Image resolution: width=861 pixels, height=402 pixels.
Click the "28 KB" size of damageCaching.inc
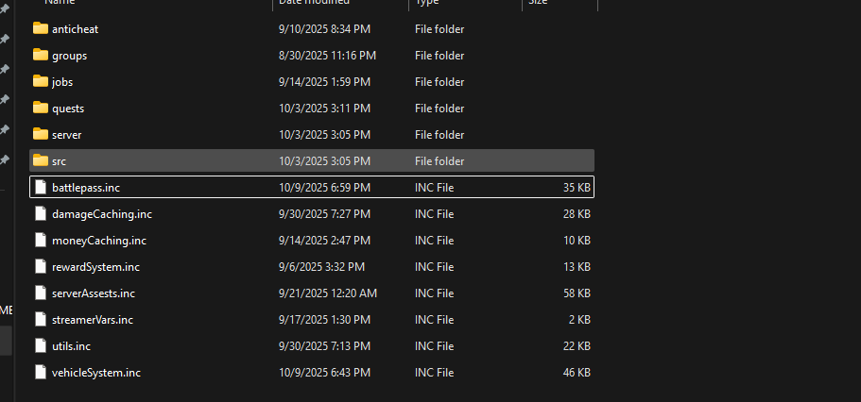tap(577, 214)
